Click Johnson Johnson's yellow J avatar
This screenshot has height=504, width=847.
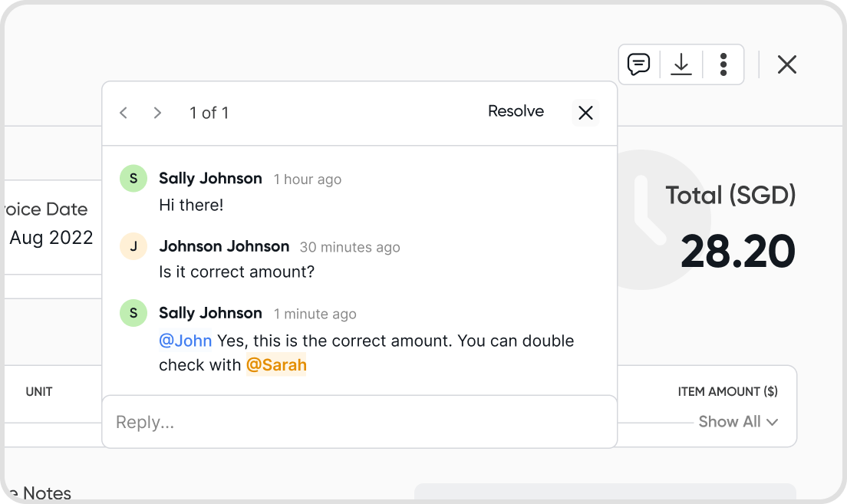coord(133,246)
